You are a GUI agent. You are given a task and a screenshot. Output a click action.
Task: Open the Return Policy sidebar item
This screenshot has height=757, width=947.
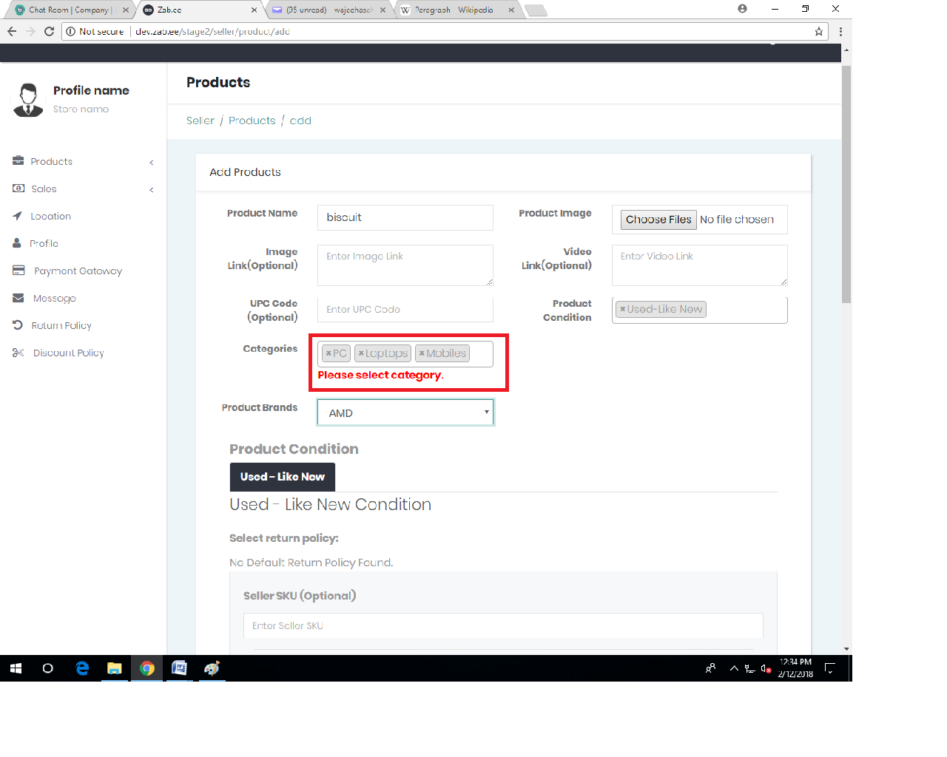[x=61, y=325]
